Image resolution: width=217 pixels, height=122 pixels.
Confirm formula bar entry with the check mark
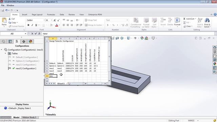click(36, 34)
